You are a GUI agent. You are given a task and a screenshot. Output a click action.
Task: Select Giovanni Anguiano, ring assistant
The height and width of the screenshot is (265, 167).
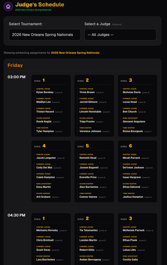tap(134, 122)
